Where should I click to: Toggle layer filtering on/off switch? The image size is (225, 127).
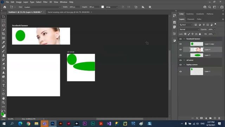click(215, 24)
